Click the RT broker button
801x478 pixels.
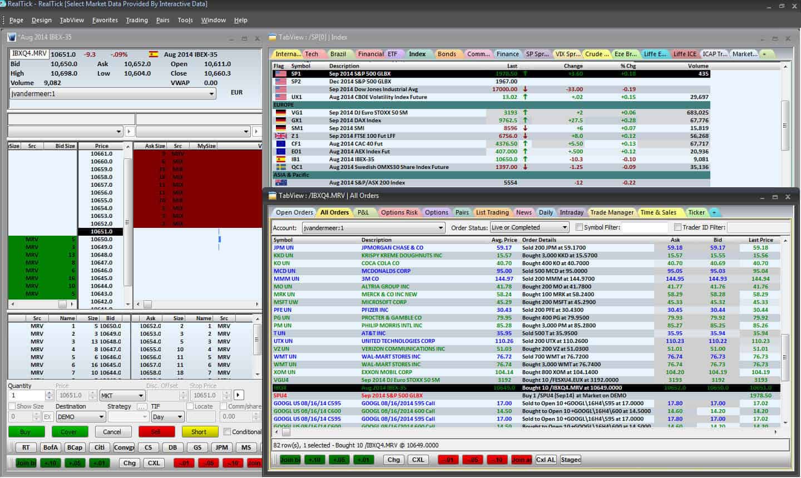click(x=26, y=447)
